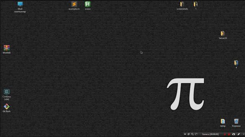Open the temp folder
Screen dimensions: 245x137
tap(223, 123)
